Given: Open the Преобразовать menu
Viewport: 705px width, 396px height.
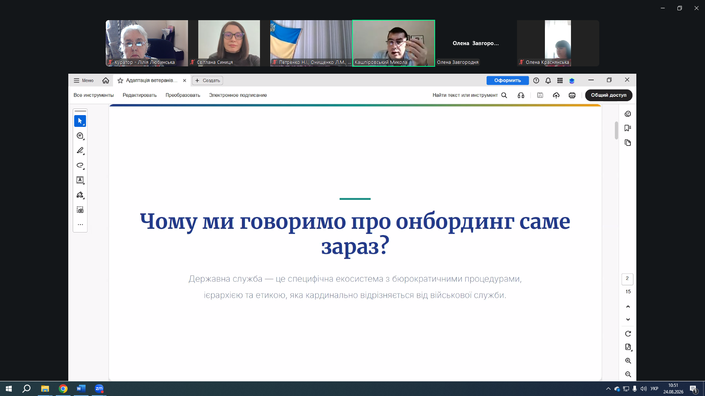Looking at the screenshot, I should point(183,95).
